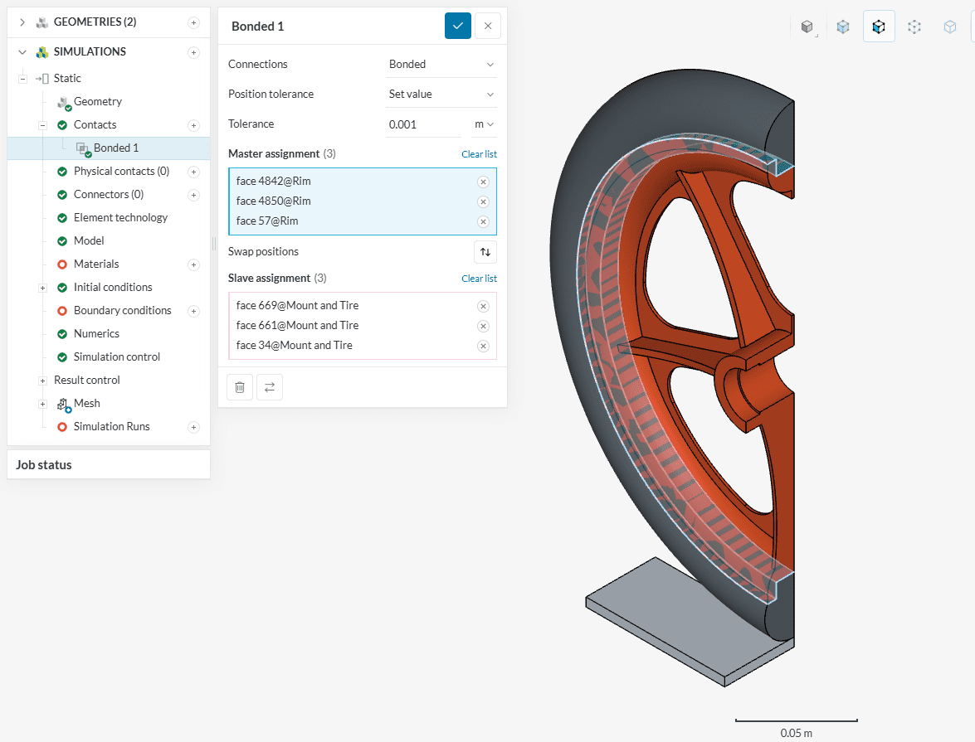This screenshot has width=975, height=742.
Task: Open the Position tolerance dropdown
Action: coord(441,95)
